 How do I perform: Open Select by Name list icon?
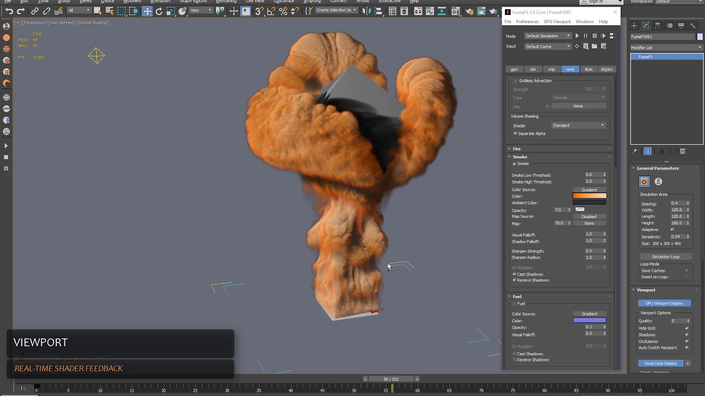(110, 11)
